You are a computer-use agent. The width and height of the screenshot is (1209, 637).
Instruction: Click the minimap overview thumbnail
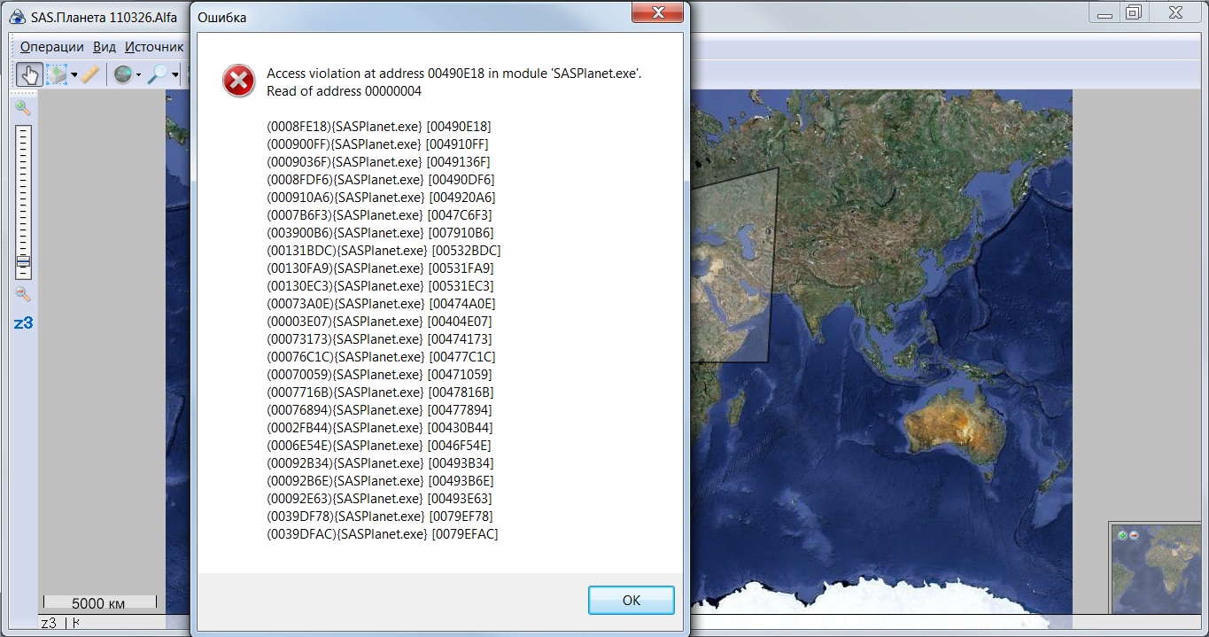tap(1160, 576)
